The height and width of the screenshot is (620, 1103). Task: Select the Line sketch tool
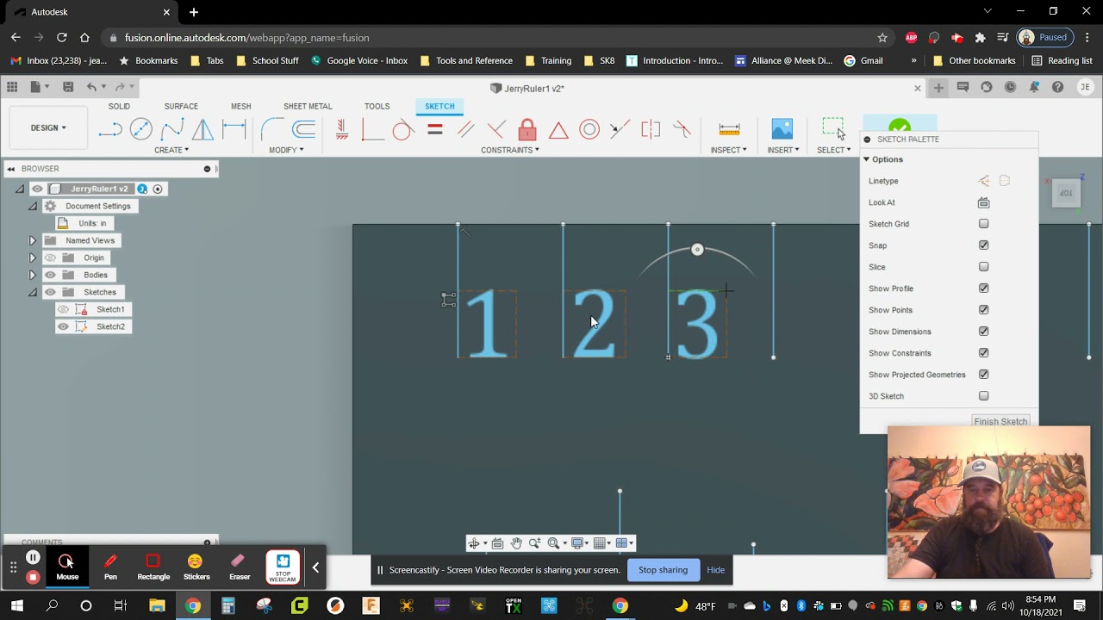[110, 130]
